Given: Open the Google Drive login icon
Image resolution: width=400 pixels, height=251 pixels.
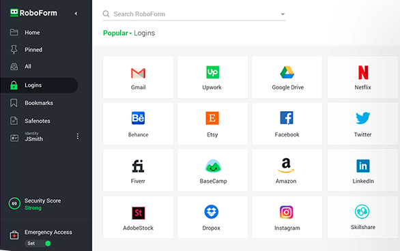Looking at the screenshot, I should pyautogui.click(x=287, y=72).
